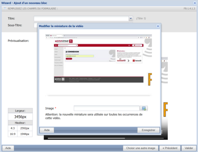Click the Sous-Titre input field
This screenshot has height=152, width=198.
[x=36, y=25]
